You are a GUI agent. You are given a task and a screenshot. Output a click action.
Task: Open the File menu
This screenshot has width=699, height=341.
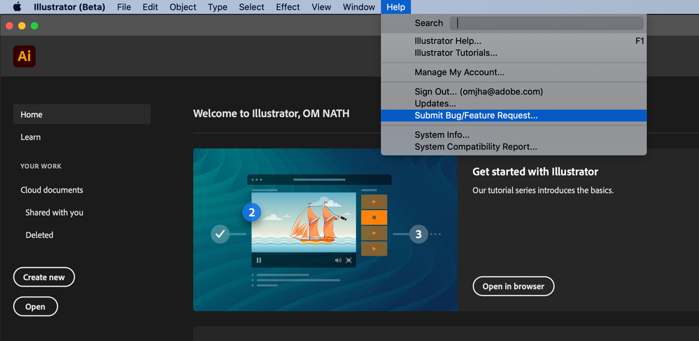pos(124,7)
